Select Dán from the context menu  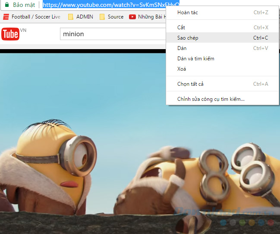pos(182,48)
